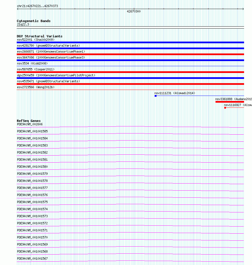This screenshot has width=252, height=265.
Task: Open variant nsv3534 (Kidd2008)
Action: [x=32, y=63]
